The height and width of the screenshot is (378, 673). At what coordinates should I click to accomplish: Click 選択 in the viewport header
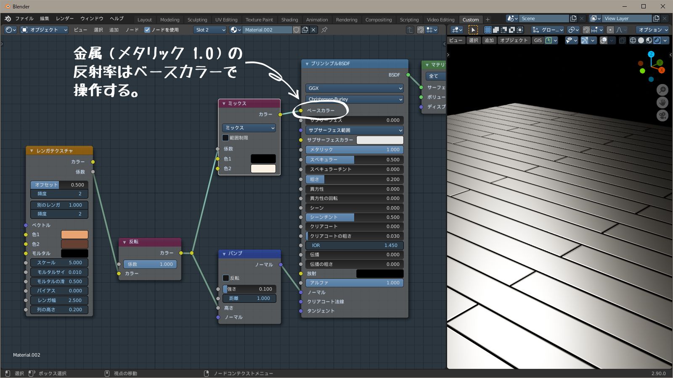click(x=474, y=40)
